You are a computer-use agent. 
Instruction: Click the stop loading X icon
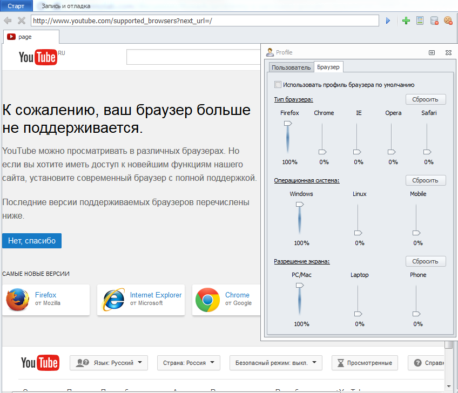click(x=21, y=21)
